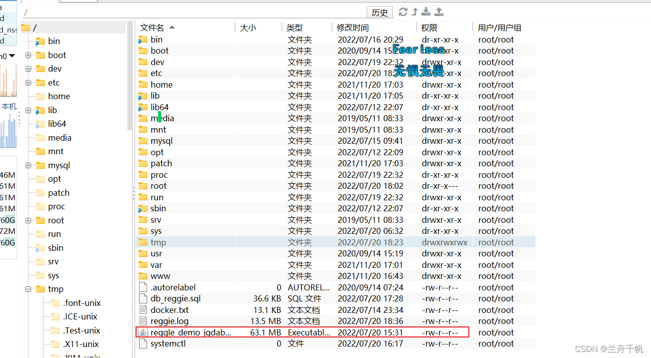The width and height of the screenshot is (651, 358).
Task: Select the patch folder in tree
Action: [59, 193]
